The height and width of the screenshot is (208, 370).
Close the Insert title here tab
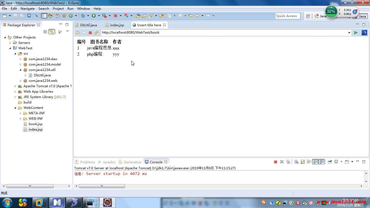(164, 25)
